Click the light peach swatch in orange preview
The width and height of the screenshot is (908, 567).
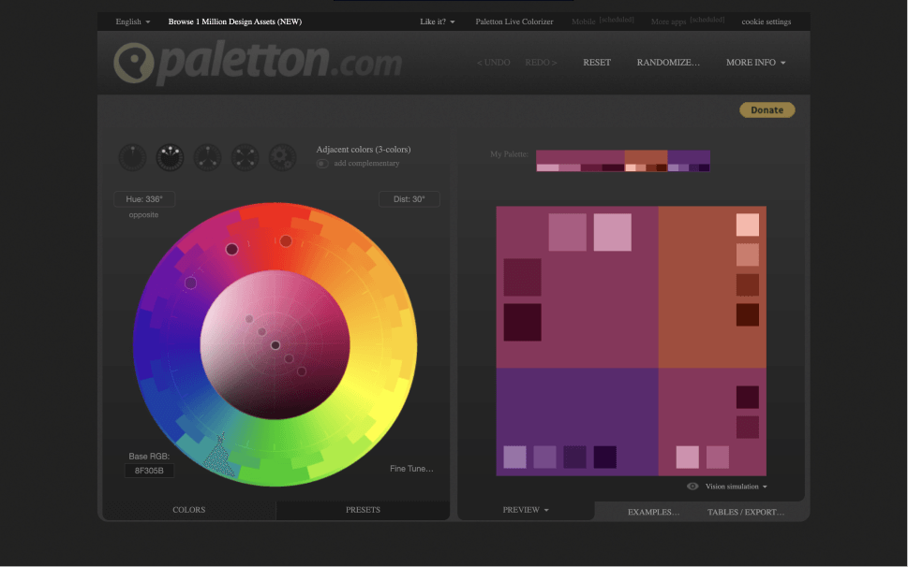click(x=748, y=225)
